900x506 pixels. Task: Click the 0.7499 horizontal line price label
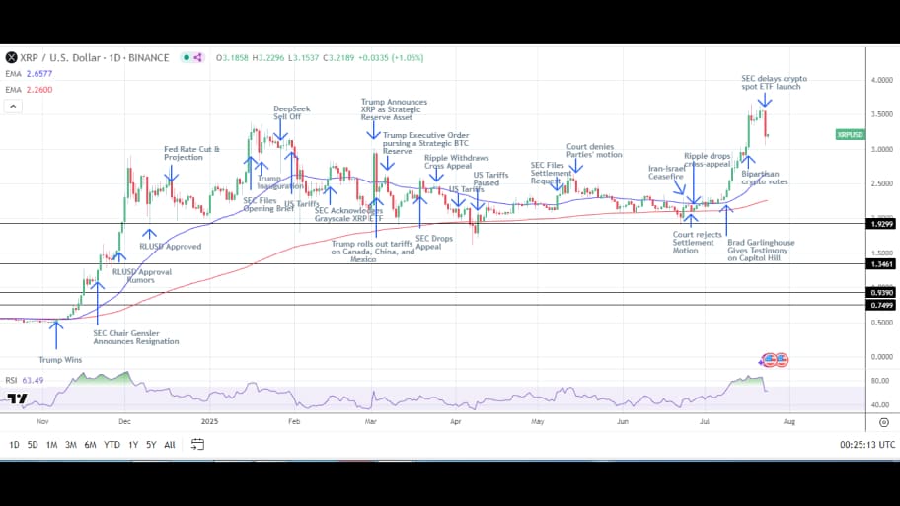[x=881, y=305]
